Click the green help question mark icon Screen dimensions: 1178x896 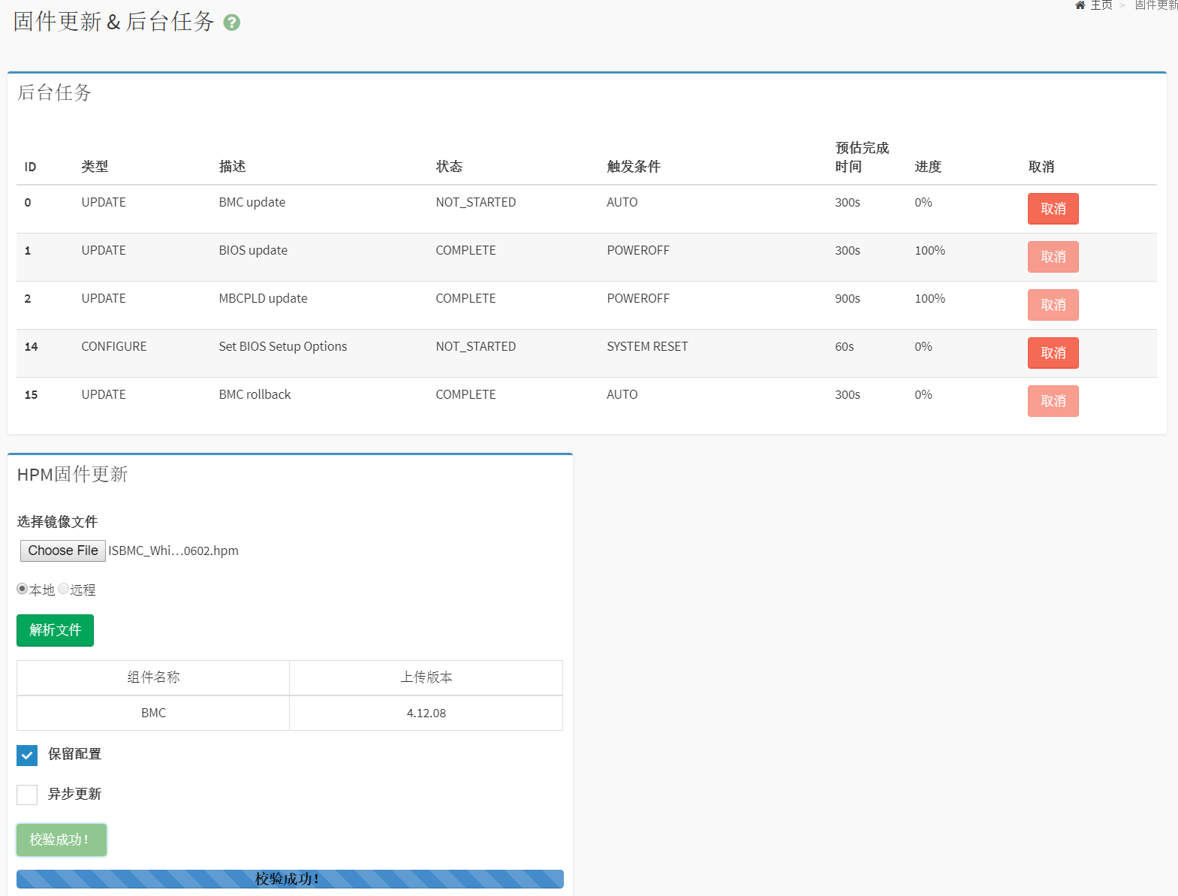point(232,23)
